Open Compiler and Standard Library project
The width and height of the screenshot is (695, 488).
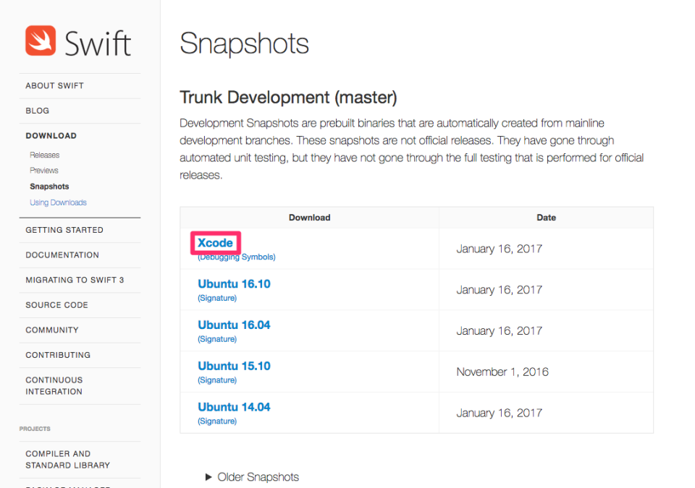click(68, 459)
